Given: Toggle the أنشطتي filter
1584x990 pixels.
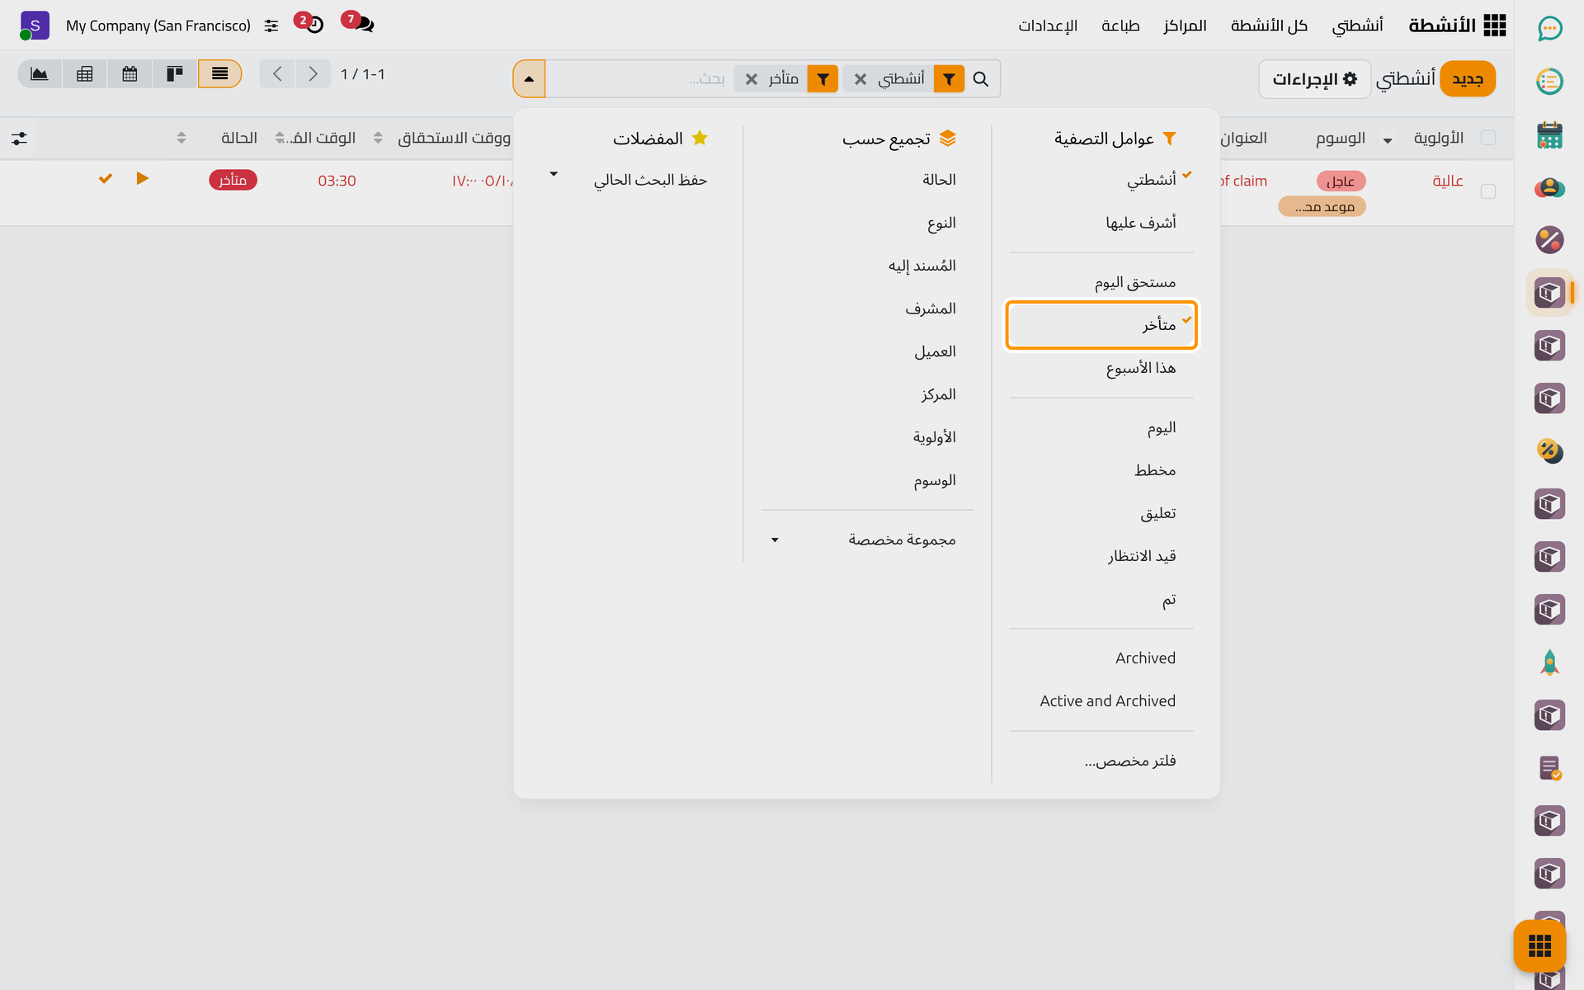Looking at the screenshot, I should [1101, 180].
